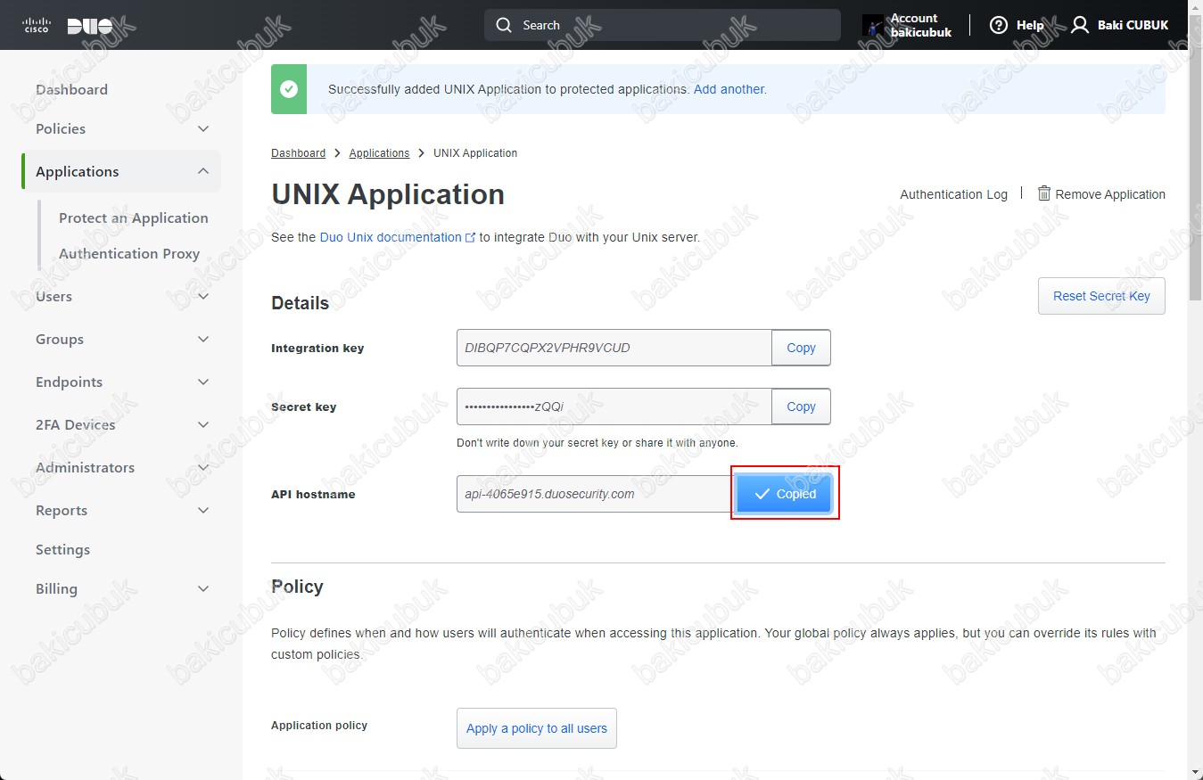1203x780 pixels.
Task: Click the Help question mark icon
Action: click(x=999, y=25)
